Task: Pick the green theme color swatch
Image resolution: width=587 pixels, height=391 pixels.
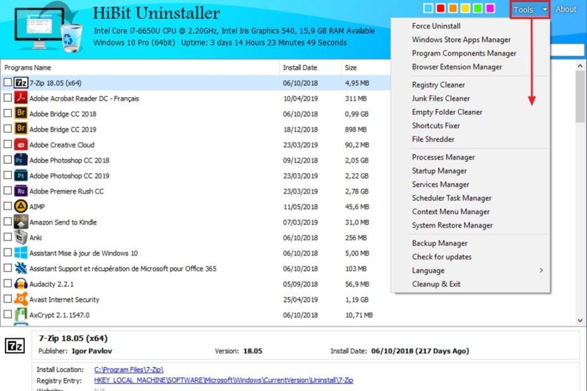Action: 478,8
